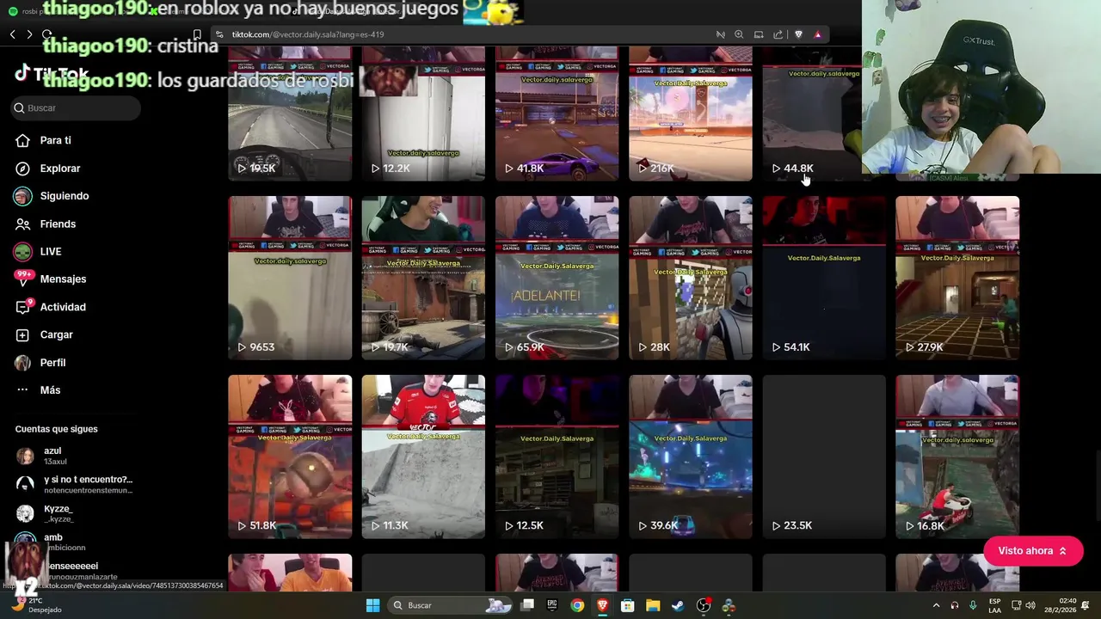Open the 'y si no t encuentro?...' account

tap(73, 484)
